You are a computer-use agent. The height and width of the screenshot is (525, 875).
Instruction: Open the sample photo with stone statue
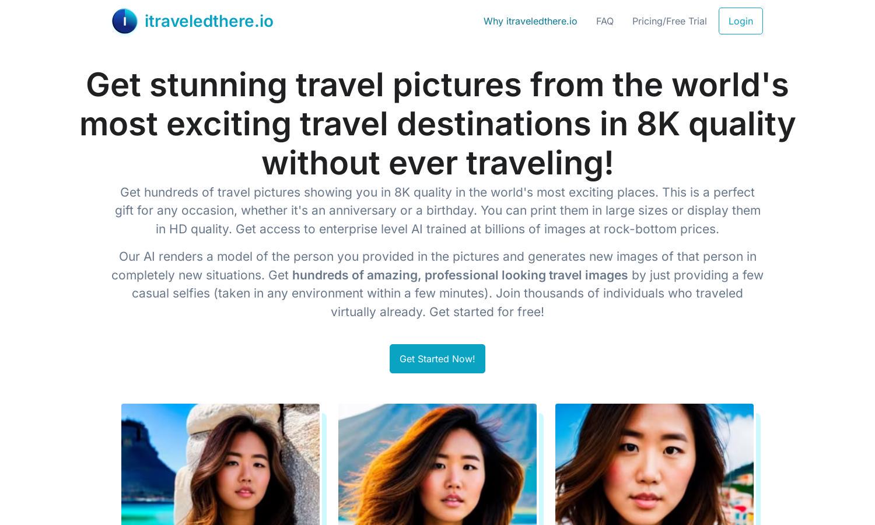pyautogui.click(x=220, y=464)
